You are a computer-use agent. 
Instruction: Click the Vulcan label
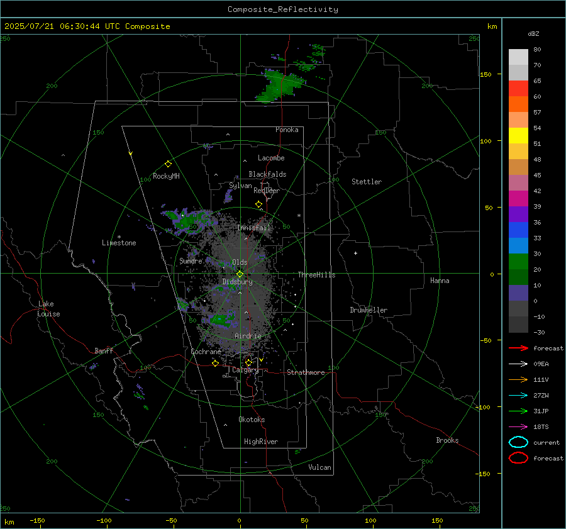tap(319, 467)
